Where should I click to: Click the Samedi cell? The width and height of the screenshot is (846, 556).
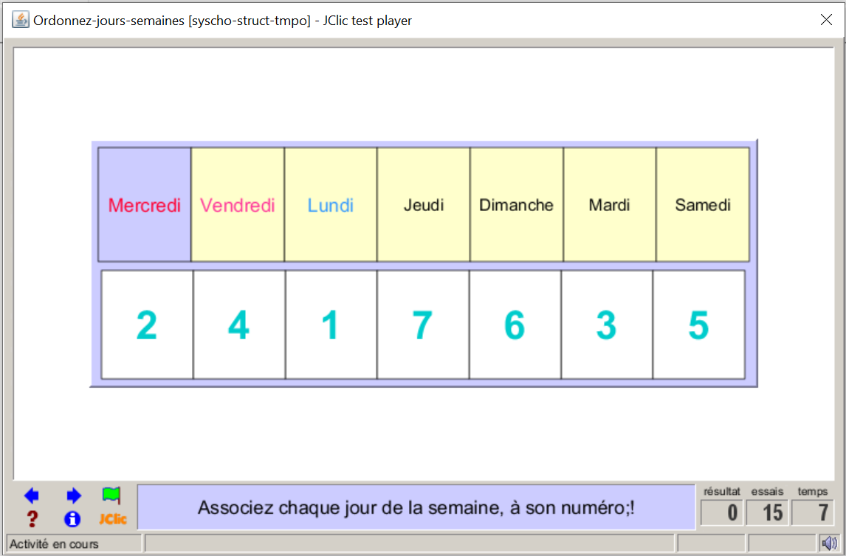tap(703, 205)
